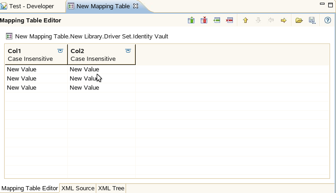Select the Mapping Table Editor bottom tab
This screenshot has height=193, width=336.
tap(30, 188)
